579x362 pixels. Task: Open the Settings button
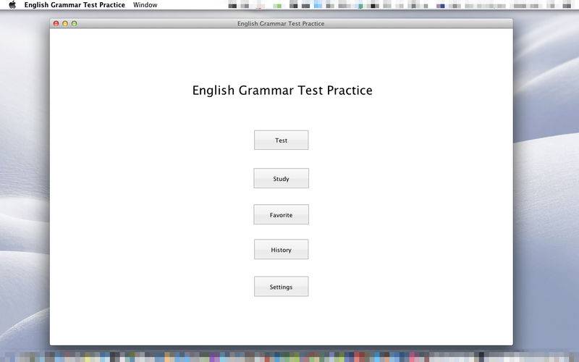coord(281,287)
